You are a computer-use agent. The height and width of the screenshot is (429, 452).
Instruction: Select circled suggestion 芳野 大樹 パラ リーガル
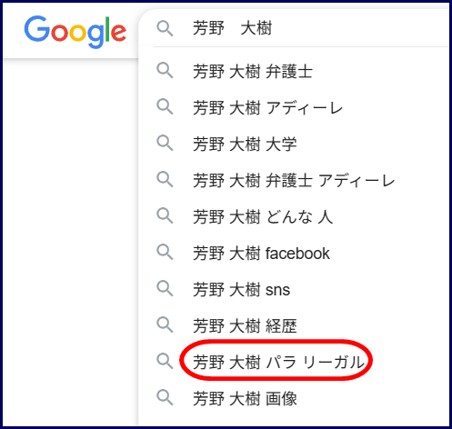(x=279, y=363)
